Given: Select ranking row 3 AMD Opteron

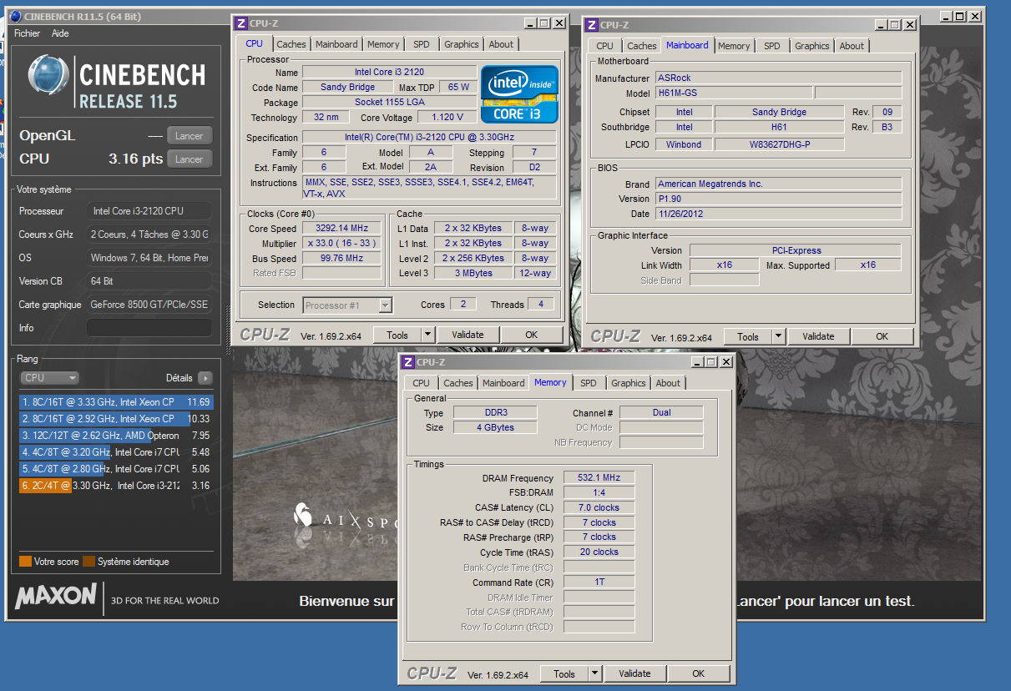Looking at the screenshot, I should coord(116,436).
